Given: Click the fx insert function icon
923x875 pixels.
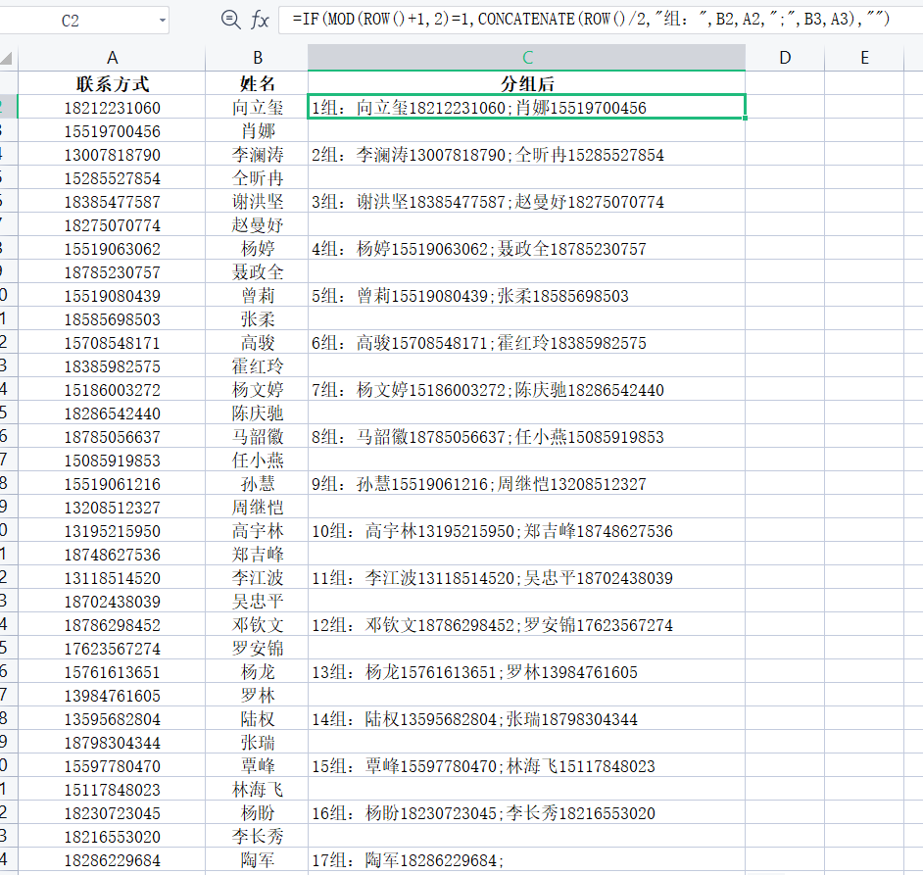Looking at the screenshot, I should tap(260, 20).
